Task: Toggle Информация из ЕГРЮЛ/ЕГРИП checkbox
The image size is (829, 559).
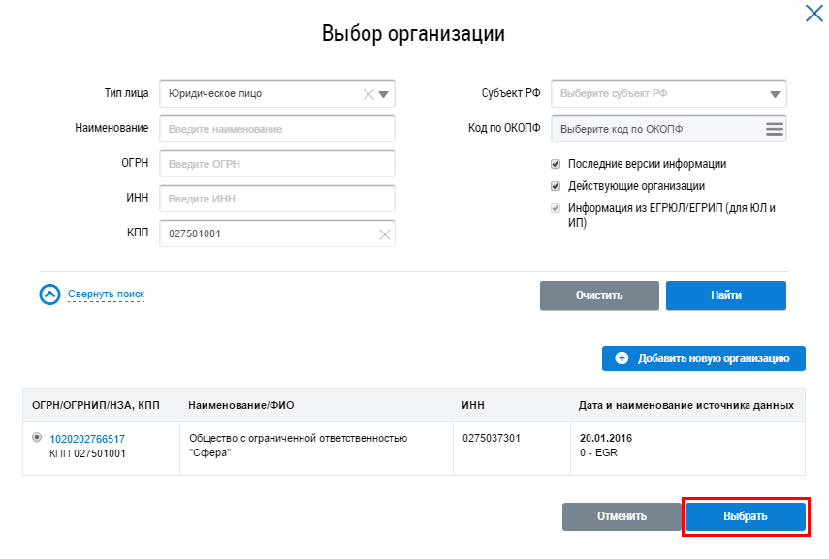Action: pyautogui.click(x=556, y=208)
